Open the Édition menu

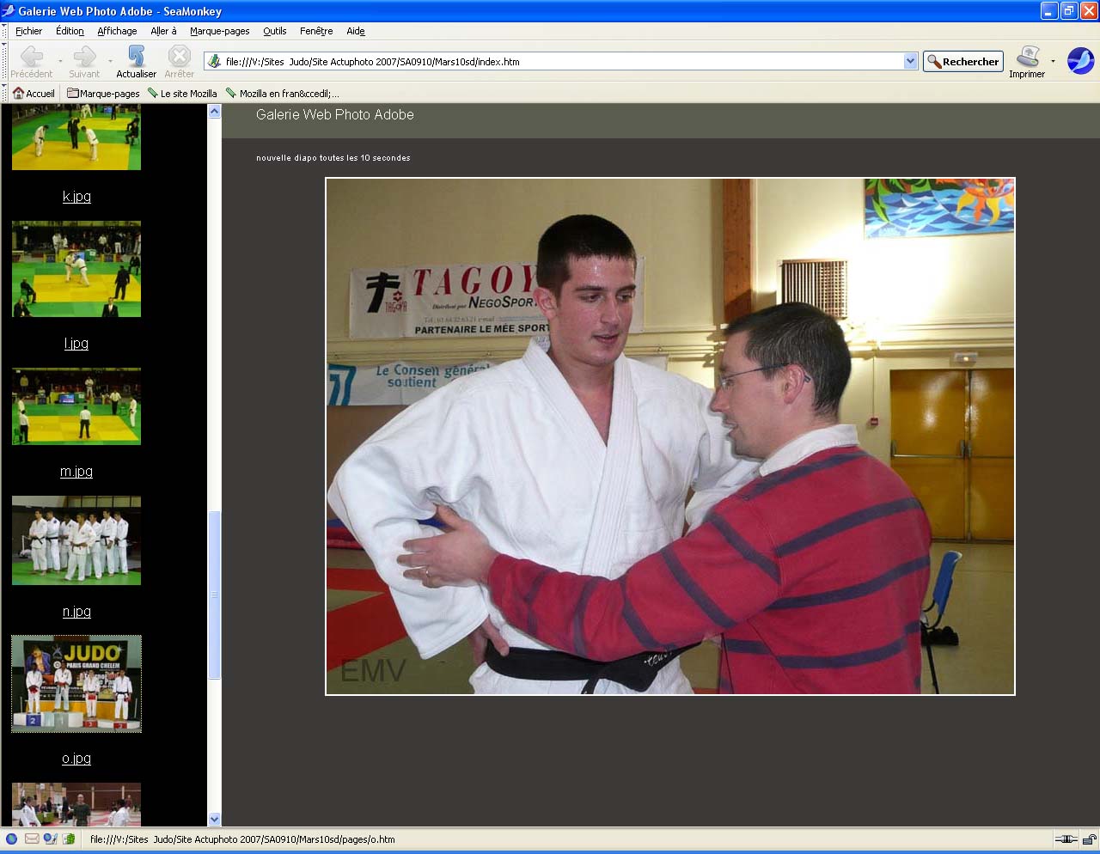pos(70,31)
